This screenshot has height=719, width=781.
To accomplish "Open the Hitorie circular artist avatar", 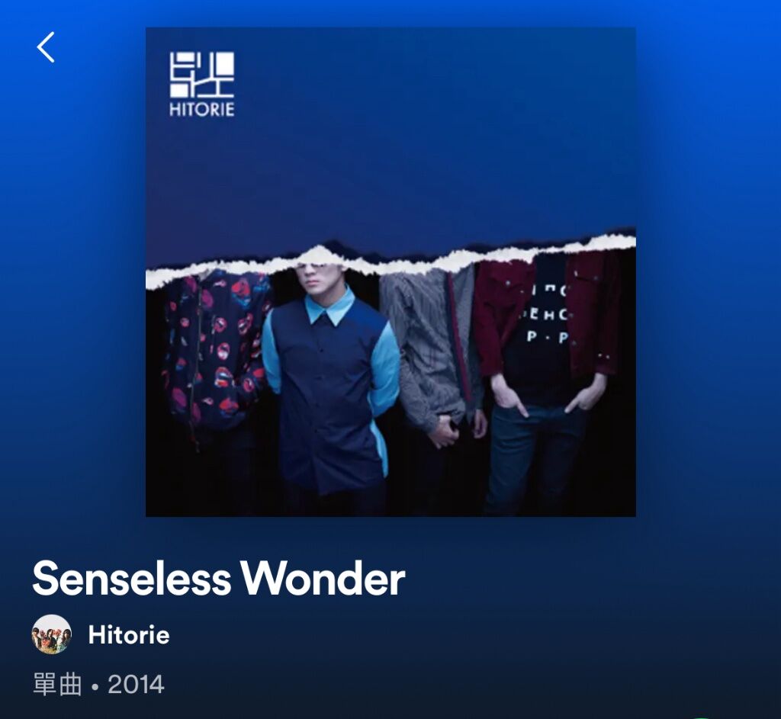I will [52, 634].
